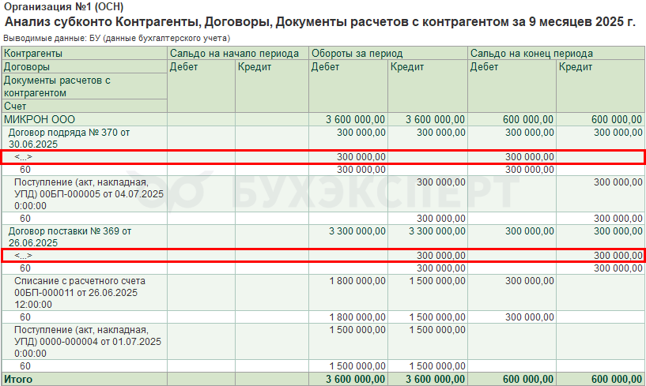
Task: Click Дебет under Сальдо на конец периода
Action: (484, 66)
